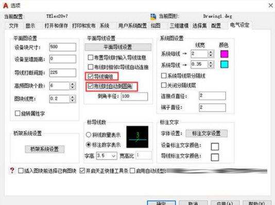Switch to the 文件 tab

[x=13, y=26]
